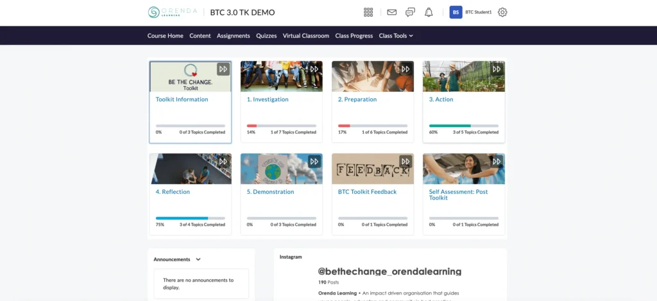Image resolution: width=657 pixels, height=301 pixels.
Task: Click the Orenda Learning logo
Action: point(173,12)
